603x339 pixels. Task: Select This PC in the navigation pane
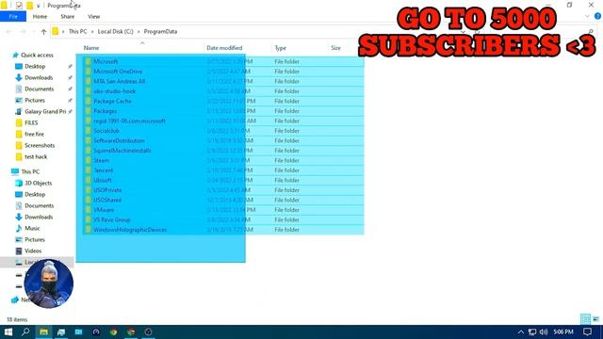click(x=30, y=171)
